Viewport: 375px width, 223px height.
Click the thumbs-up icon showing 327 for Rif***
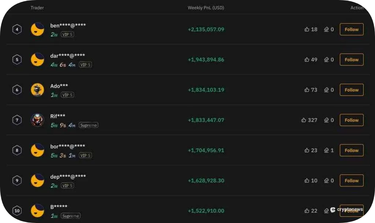303,120
